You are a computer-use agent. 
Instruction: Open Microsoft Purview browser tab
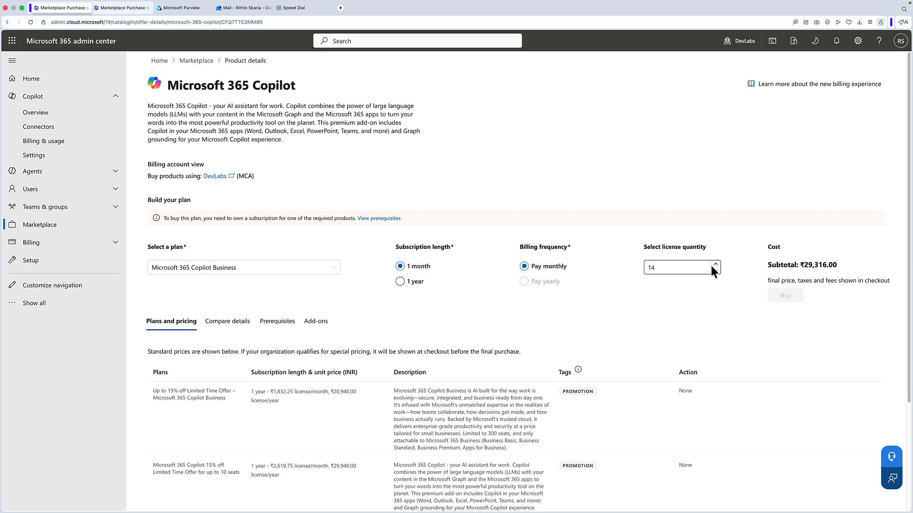(x=181, y=8)
